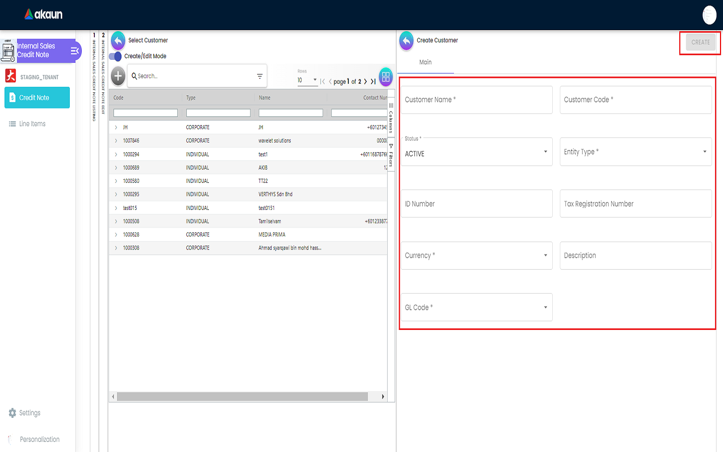The image size is (723, 452).
Task: Collapse the Internal Sales Credit Note sidebar
Action: tap(75, 51)
